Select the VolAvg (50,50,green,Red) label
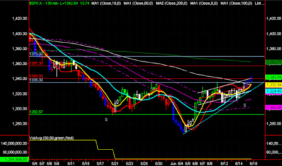This screenshot has width=282, height=166. (52, 138)
